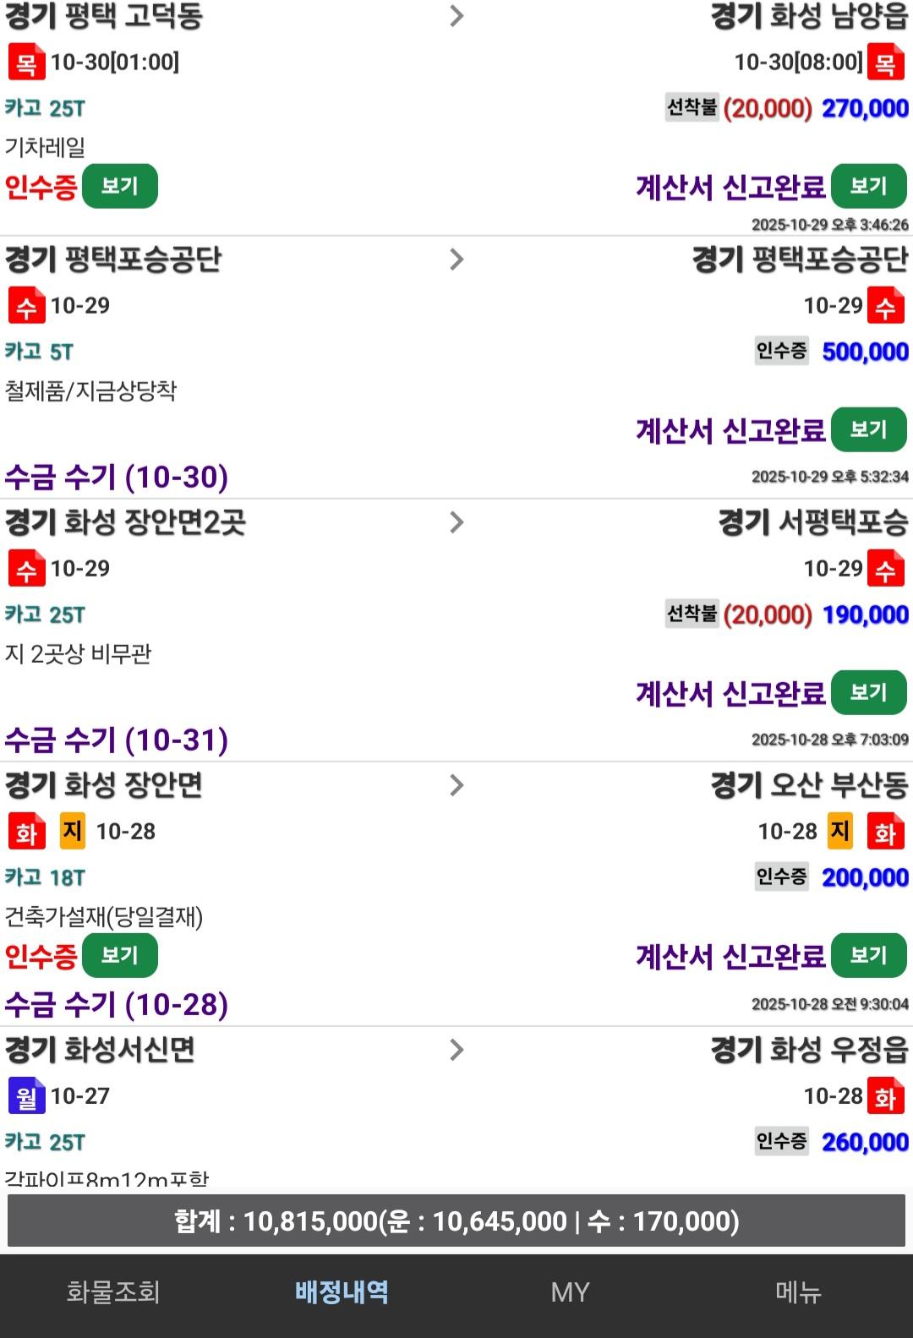
Task: View 계산서 for the 270,000 shipment
Action: pyautogui.click(x=868, y=186)
